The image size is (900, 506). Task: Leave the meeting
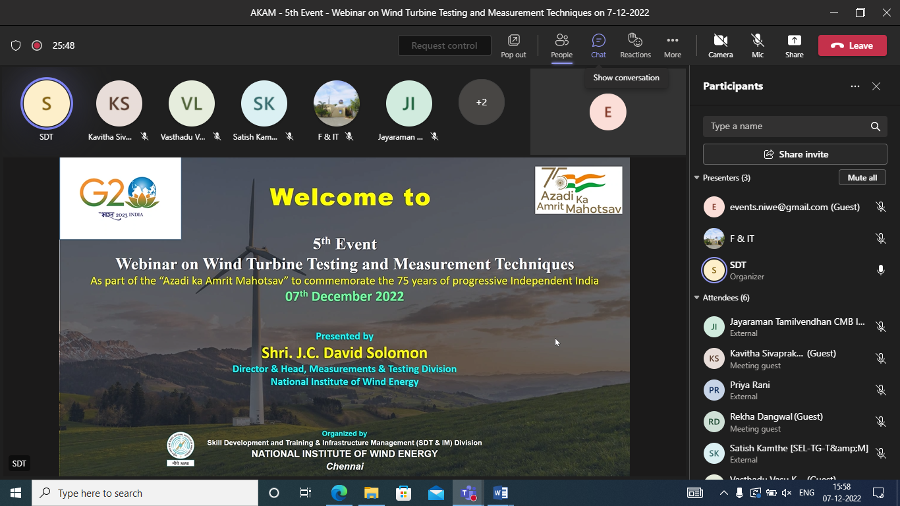coord(852,45)
